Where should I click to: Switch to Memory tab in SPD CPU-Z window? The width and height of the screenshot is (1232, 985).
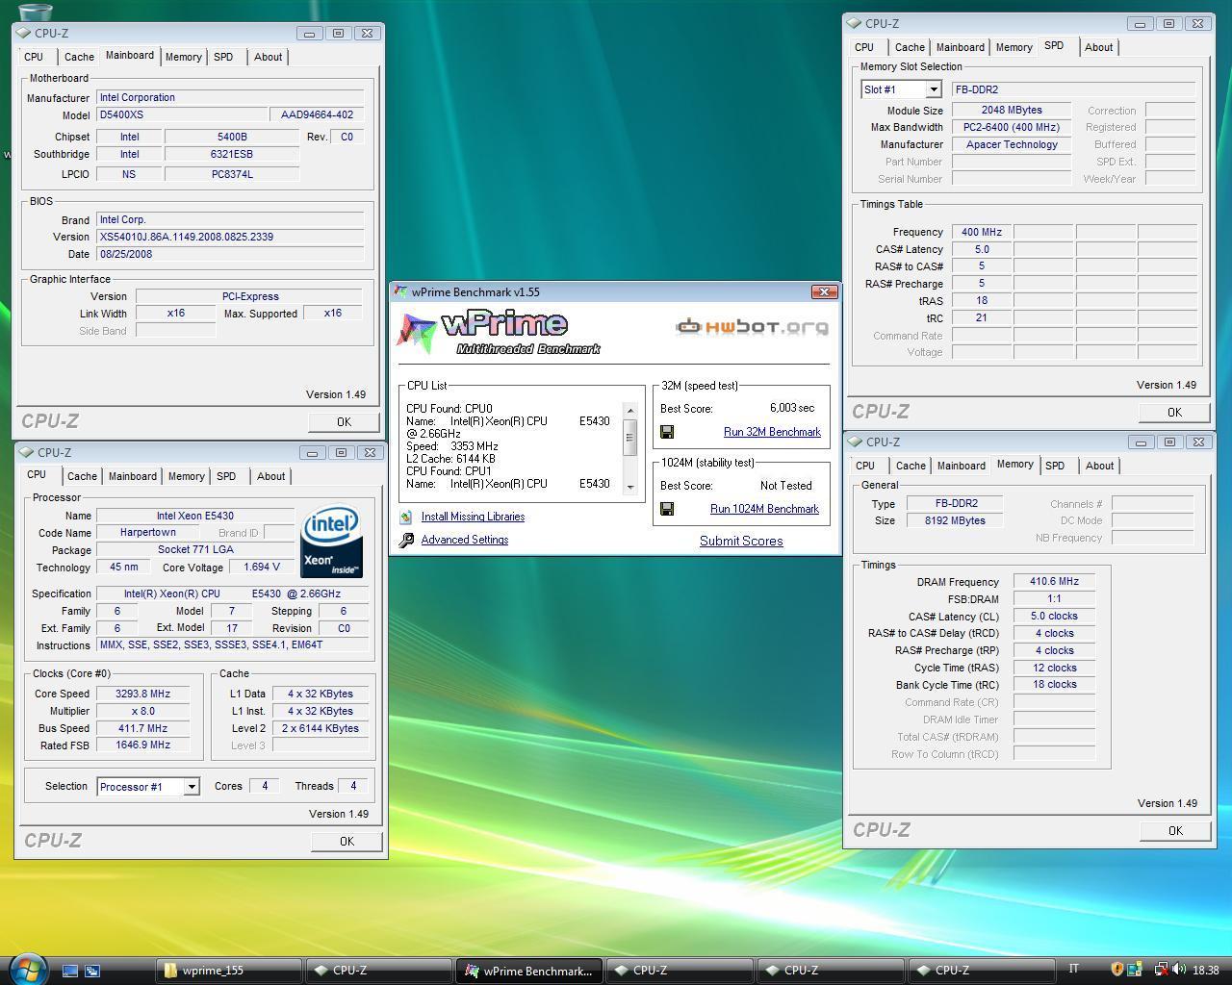(x=1014, y=47)
